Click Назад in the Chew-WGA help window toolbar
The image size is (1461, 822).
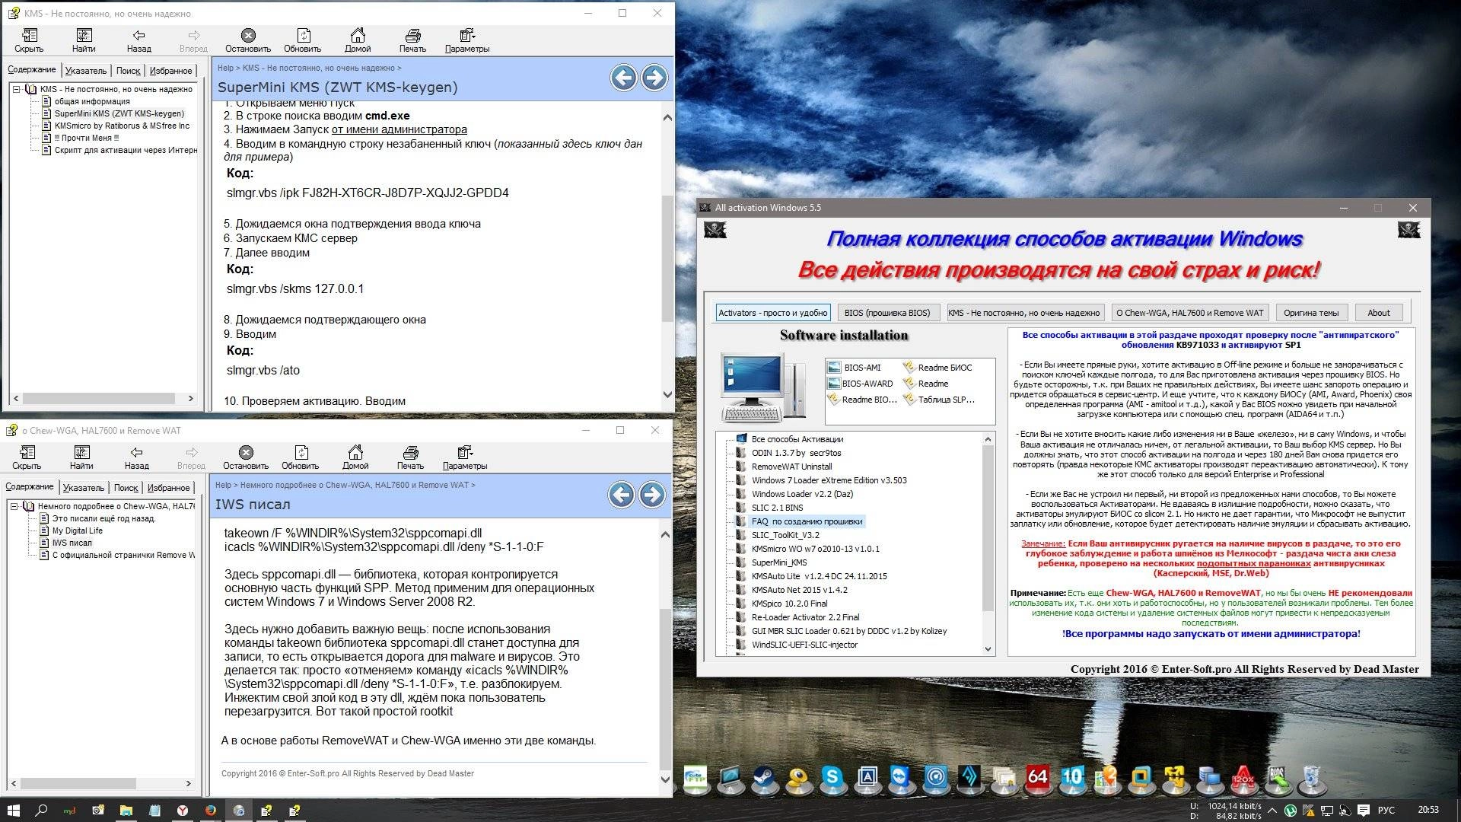point(136,457)
